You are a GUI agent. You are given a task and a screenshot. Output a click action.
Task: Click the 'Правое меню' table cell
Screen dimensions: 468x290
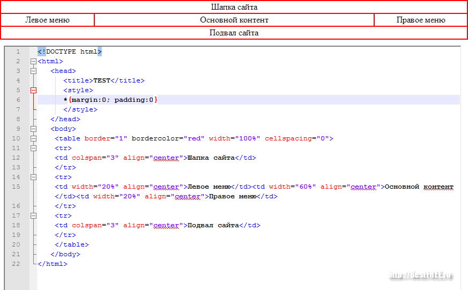tap(420, 20)
